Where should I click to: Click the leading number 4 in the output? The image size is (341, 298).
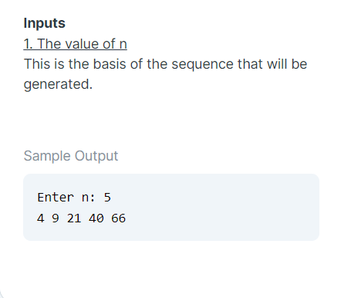pos(40,218)
